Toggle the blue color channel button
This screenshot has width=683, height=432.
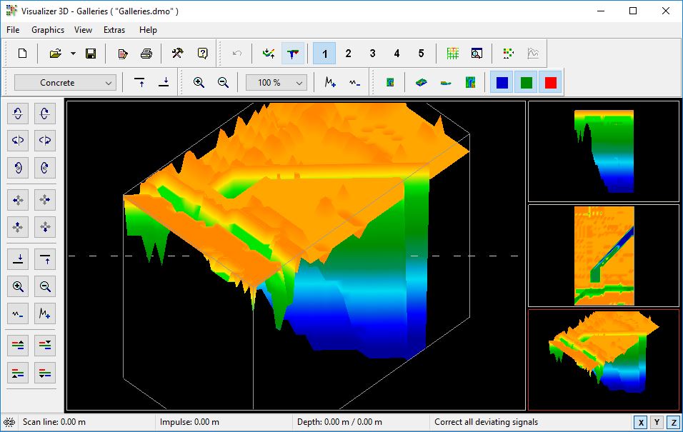coord(502,83)
